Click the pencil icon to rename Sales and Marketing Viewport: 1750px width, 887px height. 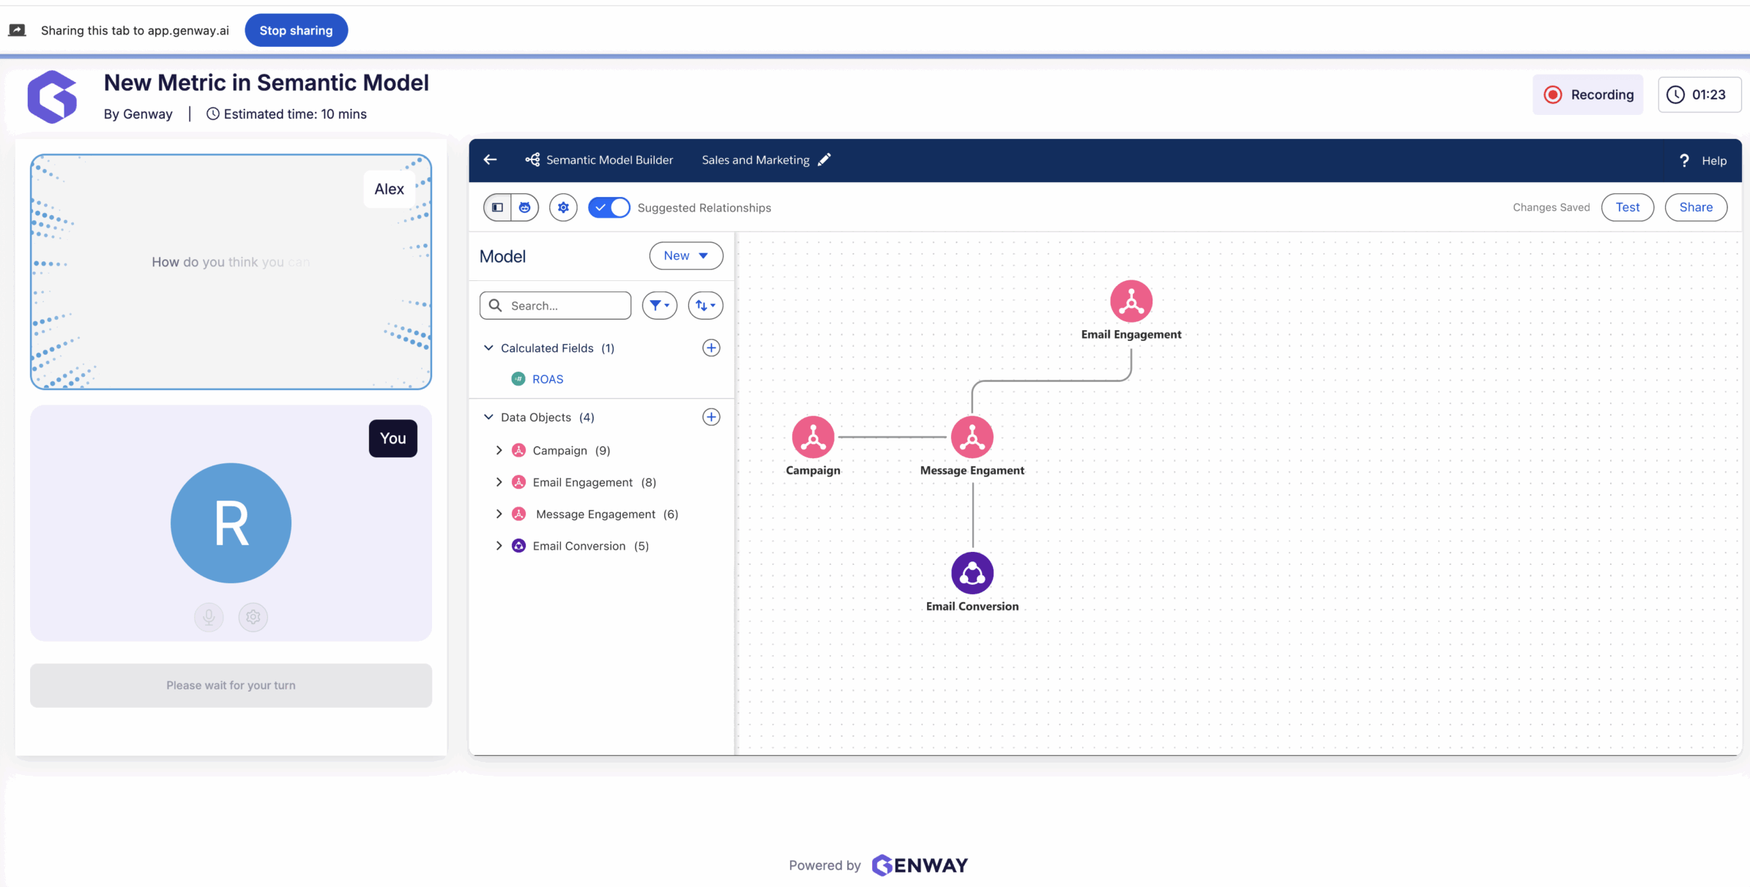pyautogui.click(x=824, y=160)
